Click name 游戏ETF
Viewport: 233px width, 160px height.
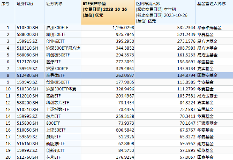(x=53, y=137)
